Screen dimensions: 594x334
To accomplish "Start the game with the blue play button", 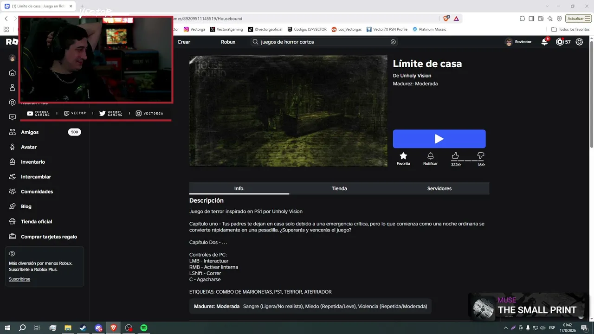I will click(x=439, y=139).
